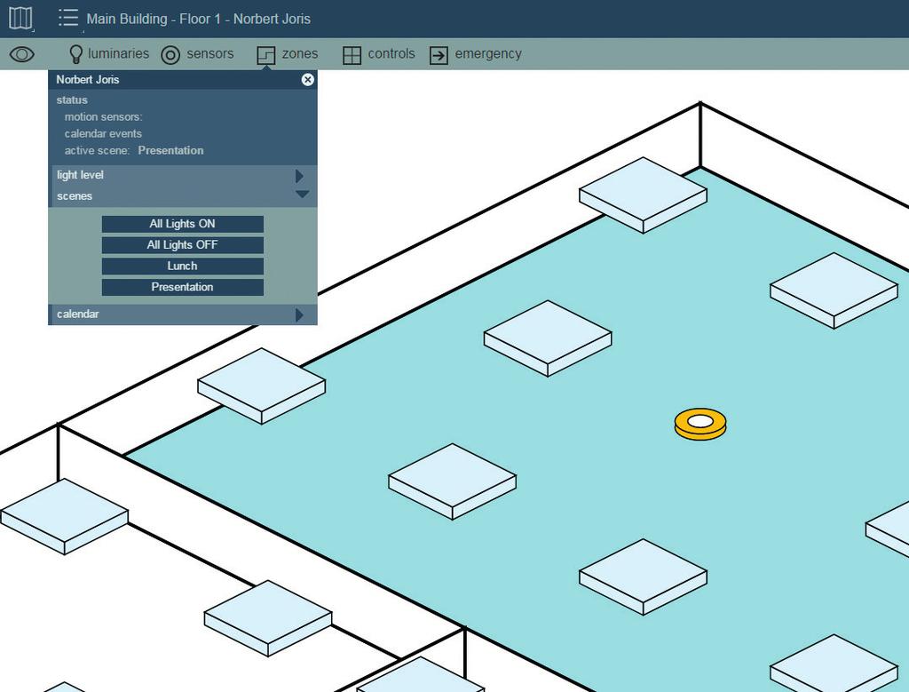Screen dimensions: 909x692
Task: Select the luminaires tab label
Action: click(x=118, y=53)
